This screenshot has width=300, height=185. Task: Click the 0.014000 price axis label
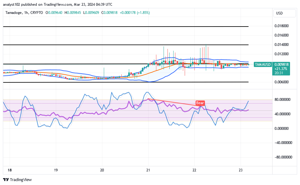pos(282,45)
